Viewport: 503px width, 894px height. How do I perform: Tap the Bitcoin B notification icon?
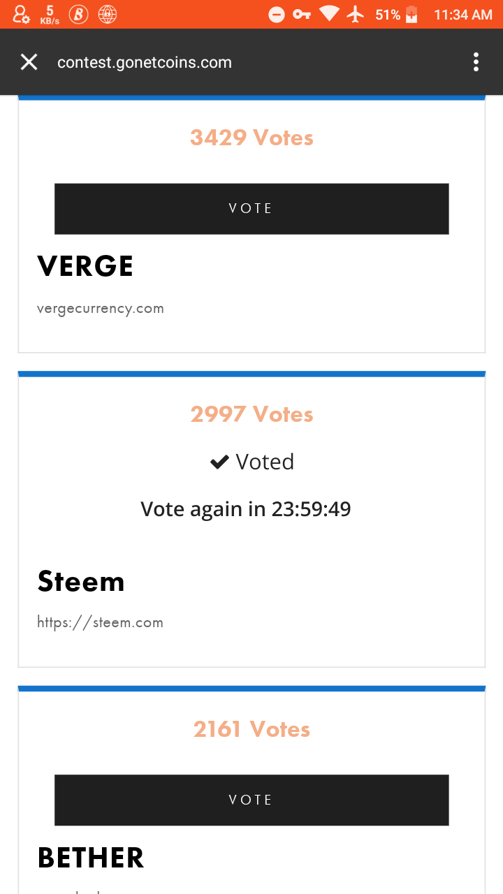(x=78, y=14)
